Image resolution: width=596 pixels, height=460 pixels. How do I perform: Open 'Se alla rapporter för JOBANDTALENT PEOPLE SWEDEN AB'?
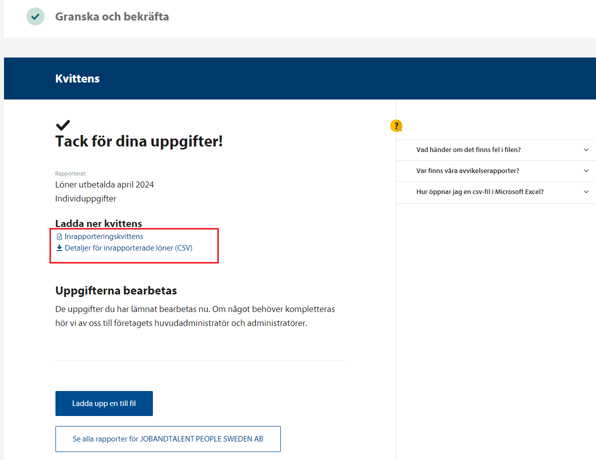point(168,439)
